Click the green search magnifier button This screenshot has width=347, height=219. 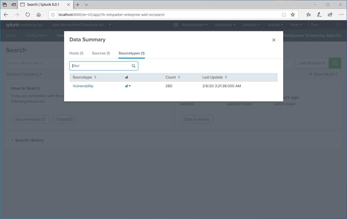pos(335,63)
